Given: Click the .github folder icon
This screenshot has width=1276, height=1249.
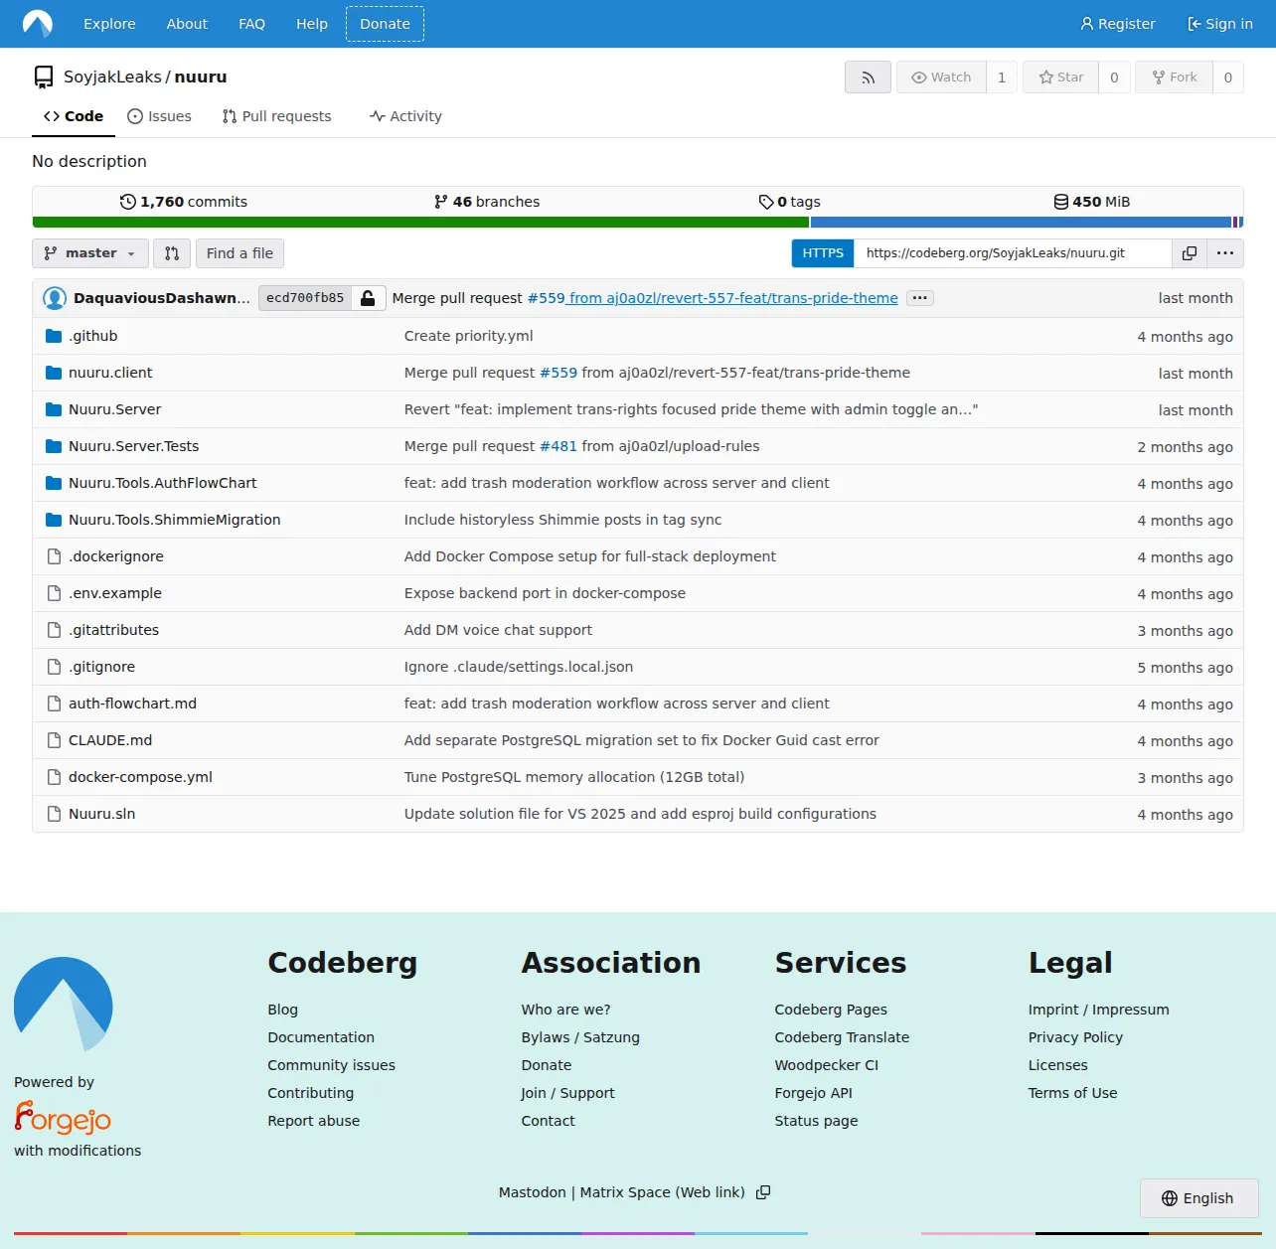Looking at the screenshot, I should (x=54, y=336).
